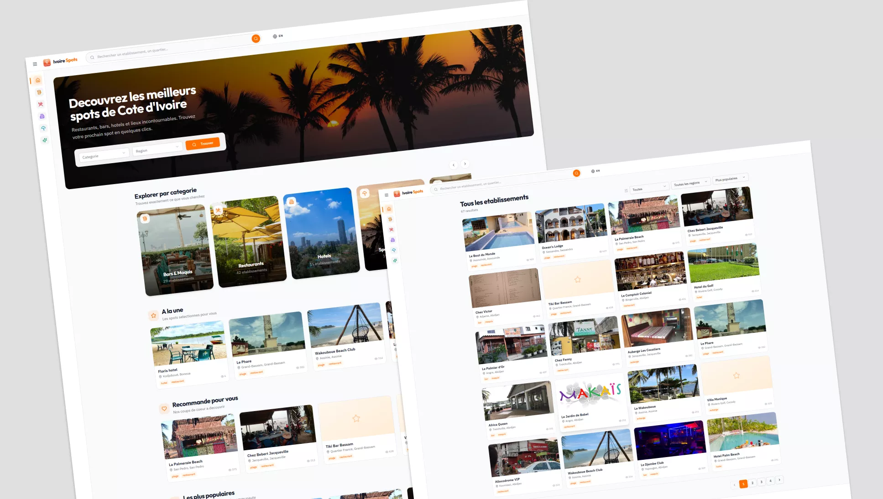Open the purple hotels icon in the home page sidebar

pos(42,116)
